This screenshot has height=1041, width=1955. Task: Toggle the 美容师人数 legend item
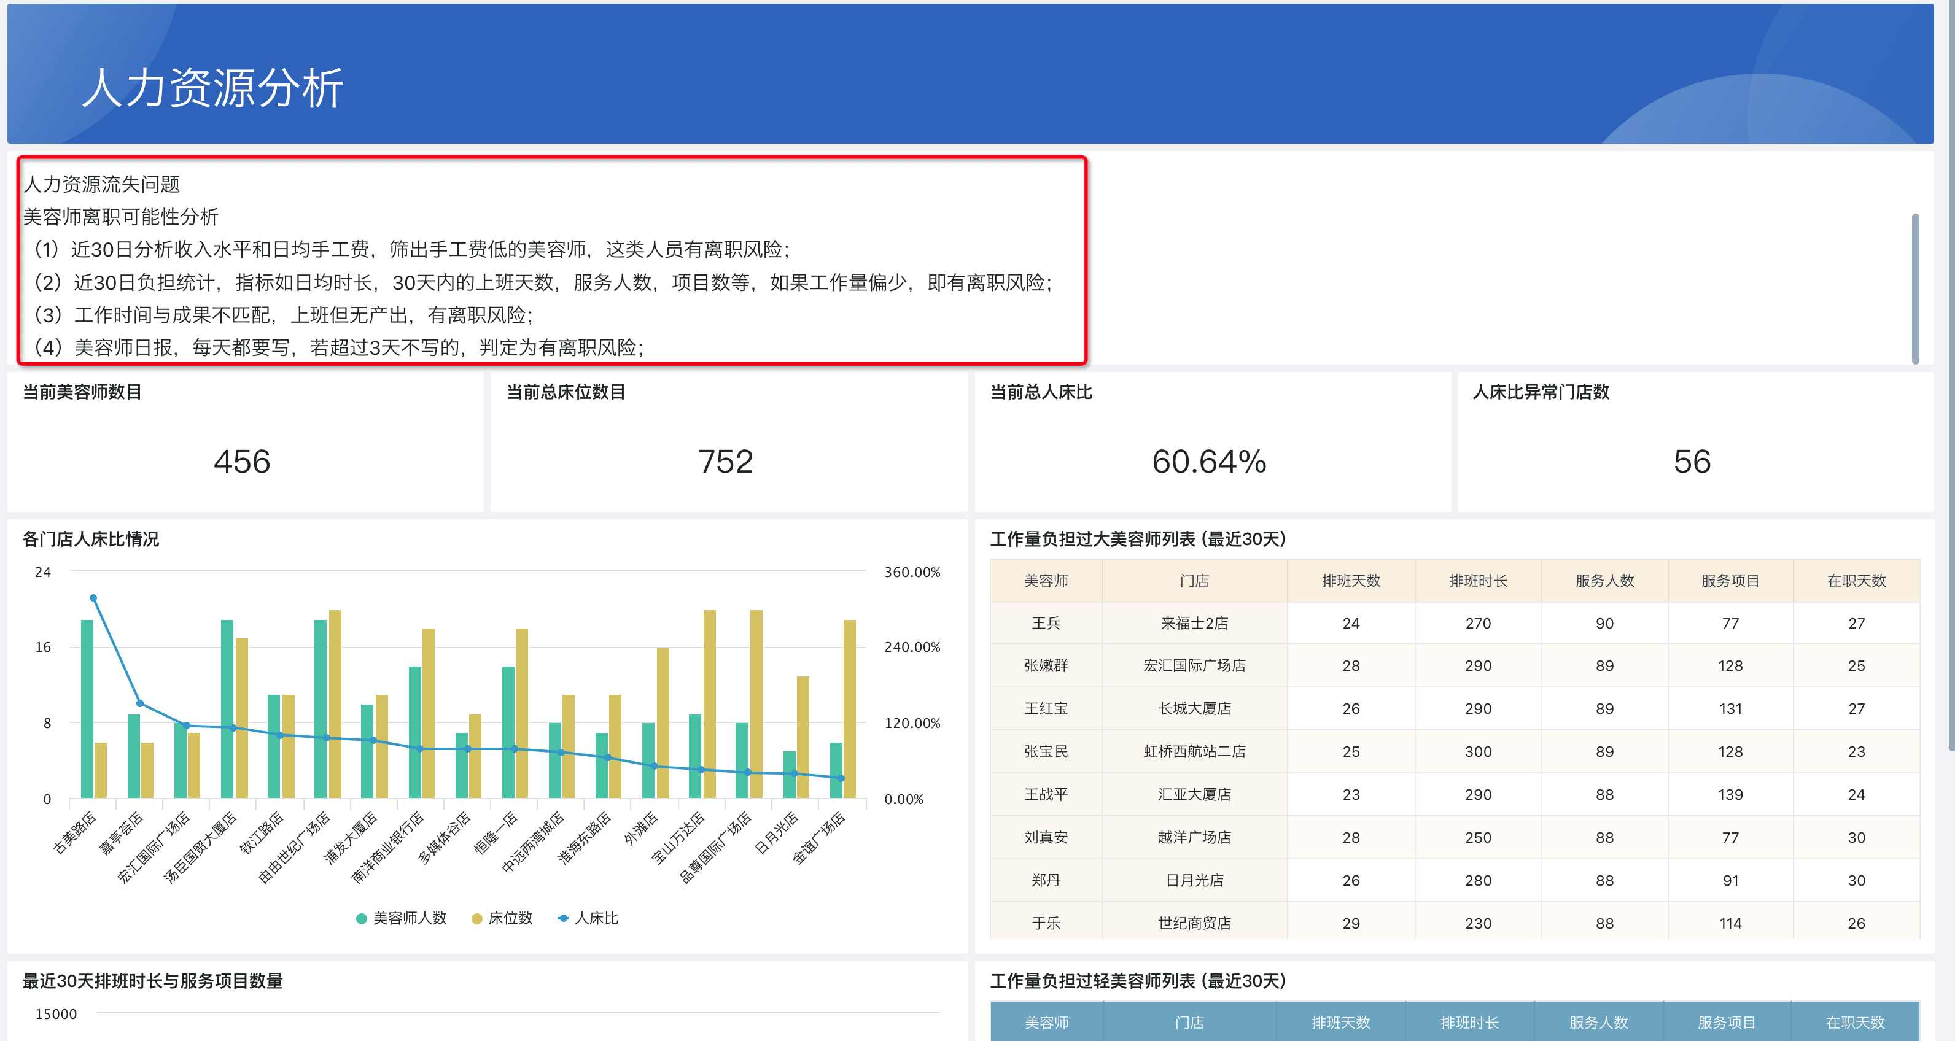(x=402, y=918)
